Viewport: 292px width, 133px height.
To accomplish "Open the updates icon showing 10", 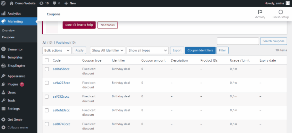I will tap(42, 3).
